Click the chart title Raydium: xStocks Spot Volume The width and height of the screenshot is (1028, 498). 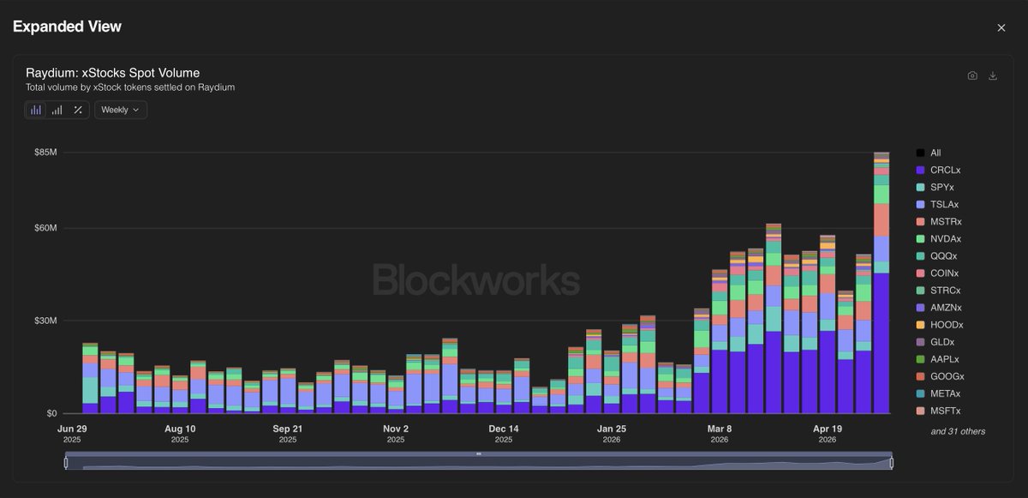[x=112, y=73]
